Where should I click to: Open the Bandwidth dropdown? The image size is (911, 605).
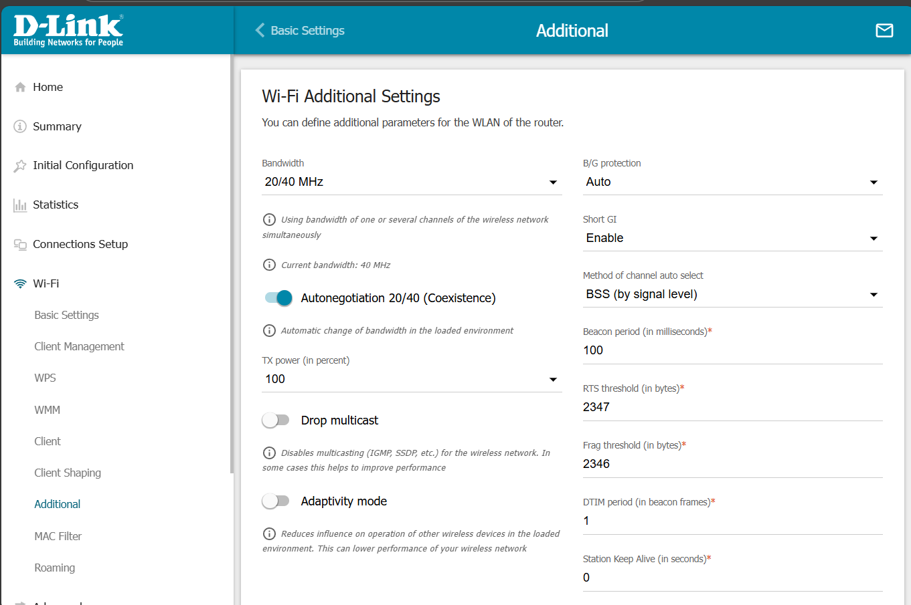point(411,182)
